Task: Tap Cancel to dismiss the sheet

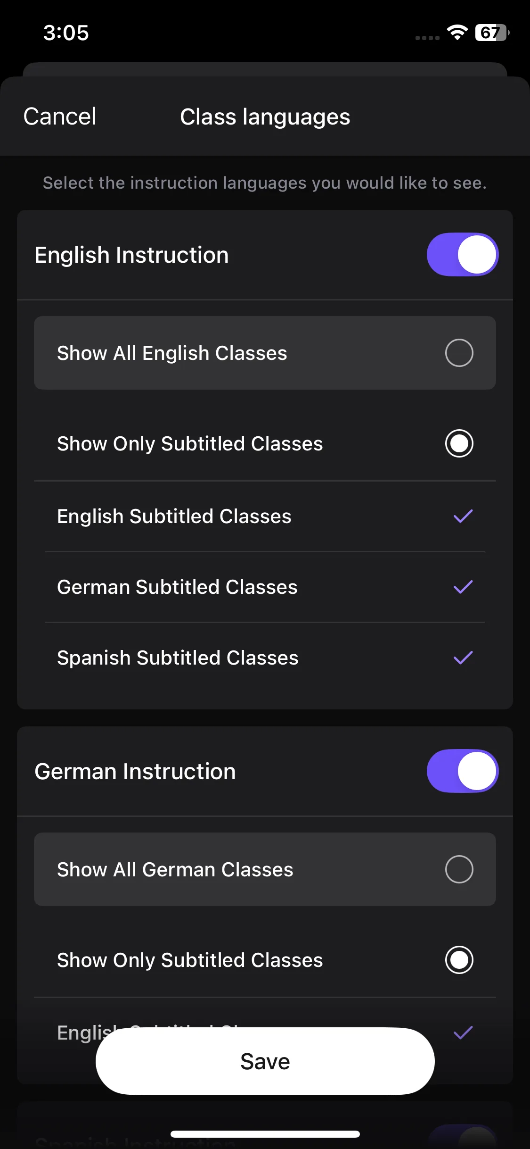Action: coord(60,117)
